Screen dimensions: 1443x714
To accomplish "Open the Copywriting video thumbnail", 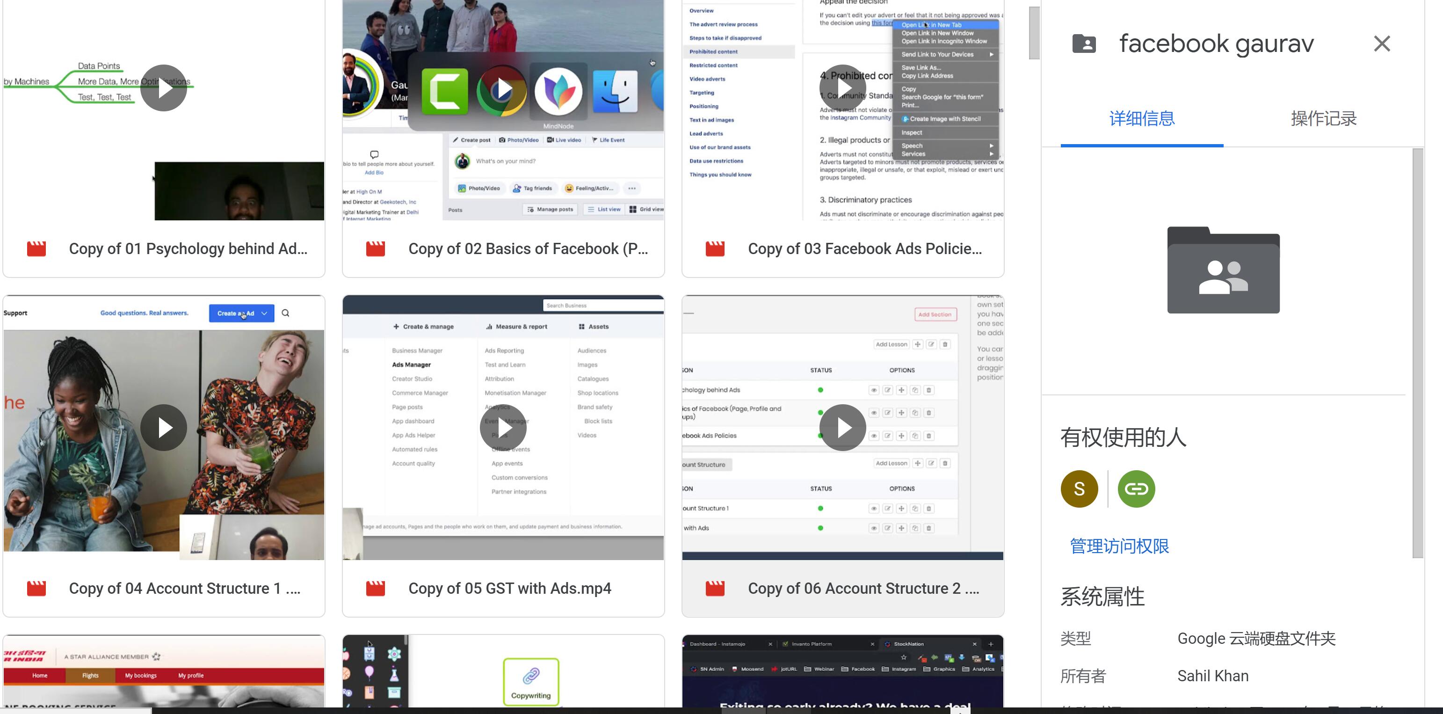I will (x=503, y=671).
